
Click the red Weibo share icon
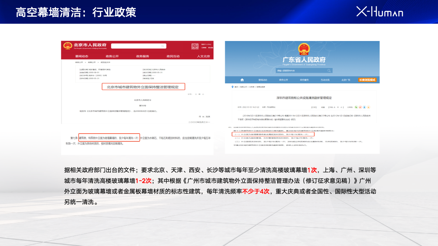[360, 107]
